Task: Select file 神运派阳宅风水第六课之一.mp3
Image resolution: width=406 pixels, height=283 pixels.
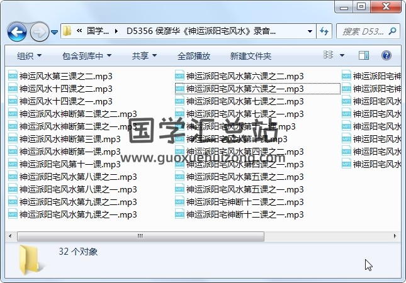Action: (244, 89)
